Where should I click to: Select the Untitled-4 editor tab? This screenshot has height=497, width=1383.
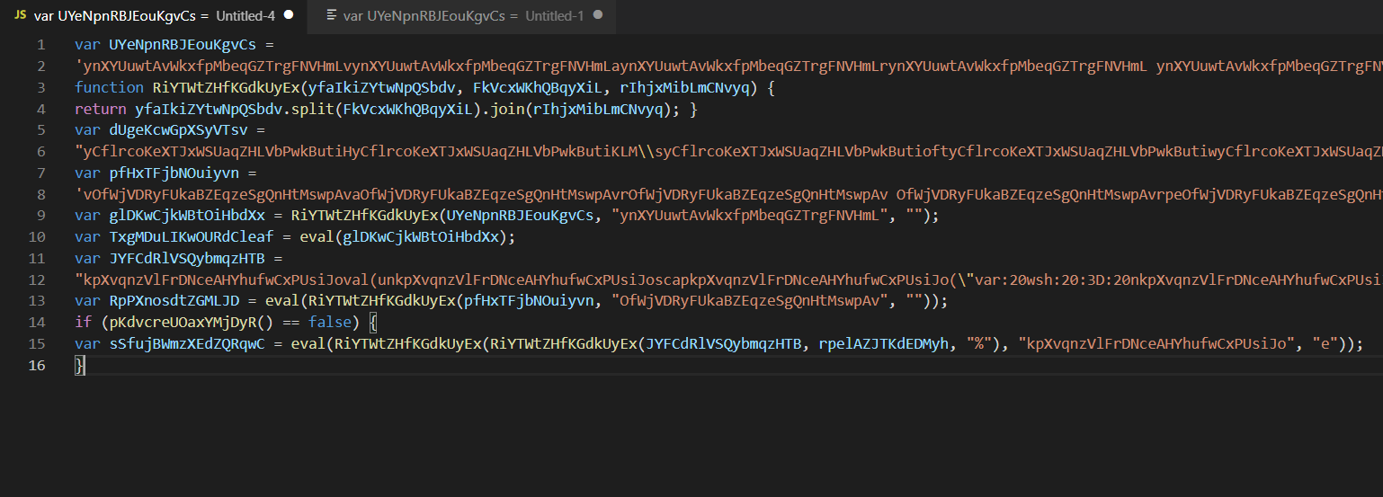pos(153,15)
